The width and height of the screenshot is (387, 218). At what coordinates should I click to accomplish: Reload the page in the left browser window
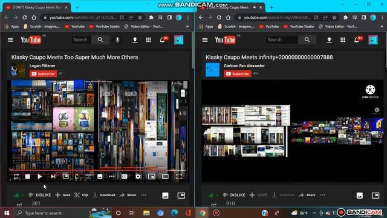pos(25,18)
